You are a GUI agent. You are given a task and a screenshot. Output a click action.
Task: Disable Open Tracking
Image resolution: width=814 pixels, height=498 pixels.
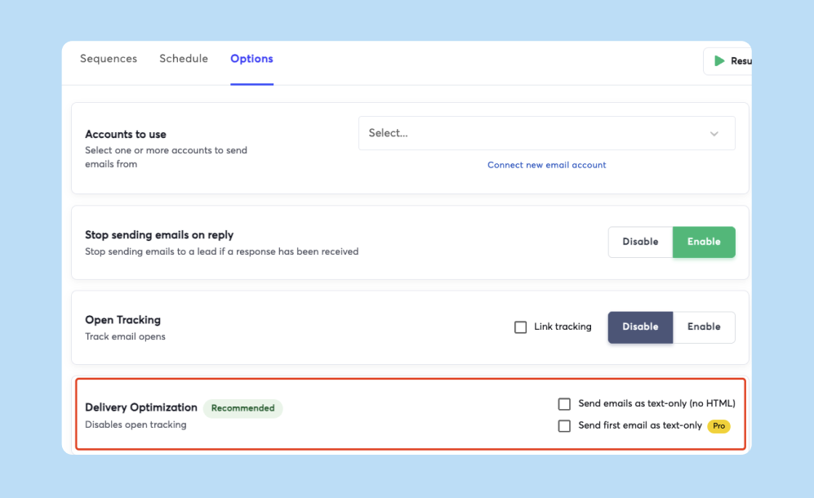(x=640, y=327)
